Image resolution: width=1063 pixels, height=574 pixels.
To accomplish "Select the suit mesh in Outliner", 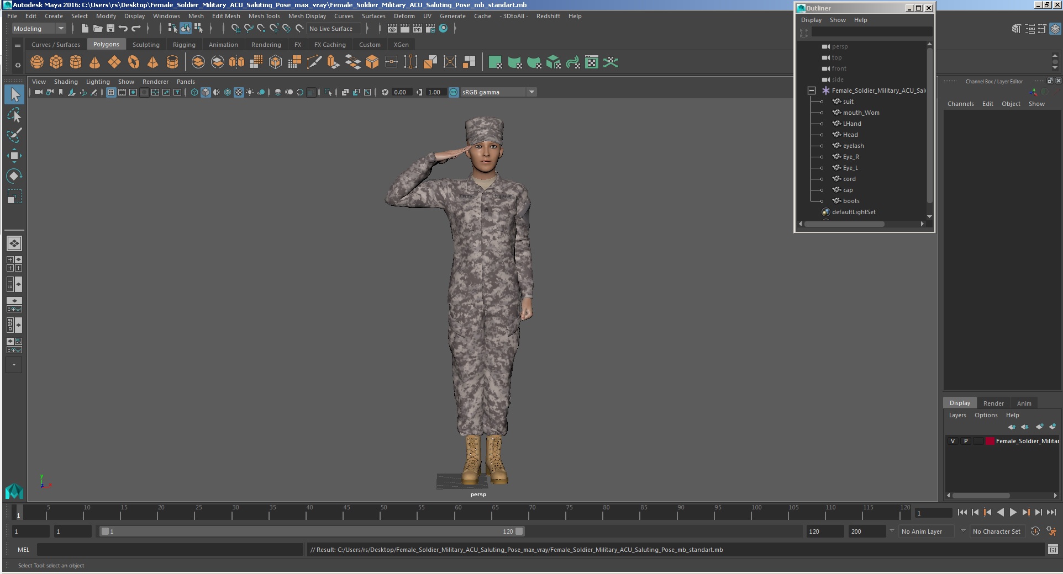I will coord(848,102).
